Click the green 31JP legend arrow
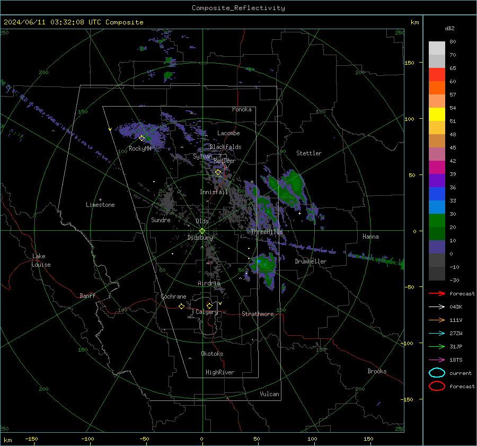This screenshot has height=446, width=477. pyautogui.click(x=437, y=346)
